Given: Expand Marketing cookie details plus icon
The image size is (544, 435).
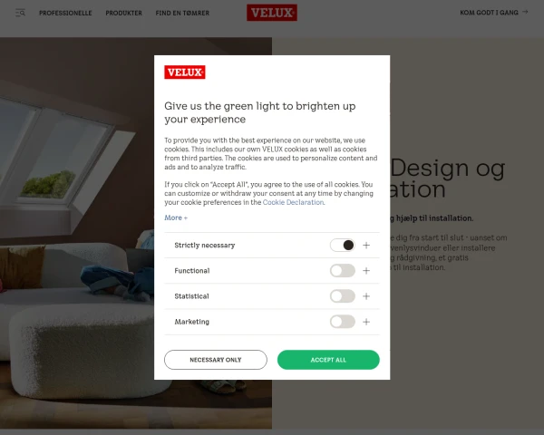Looking at the screenshot, I should [366, 322].
